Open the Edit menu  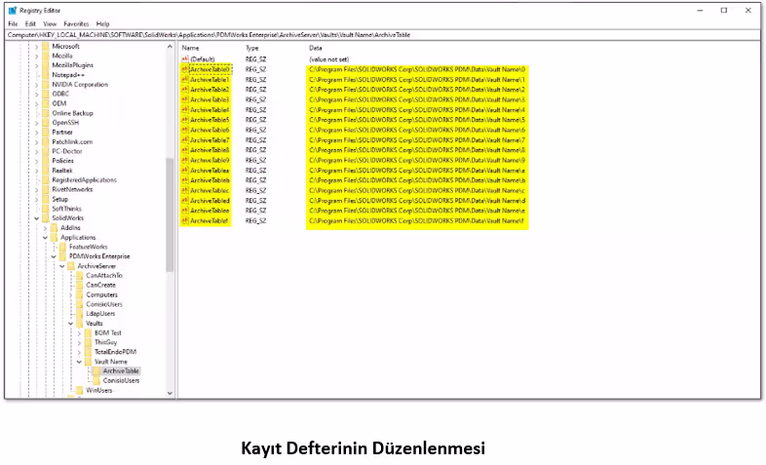(x=30, y=23)
